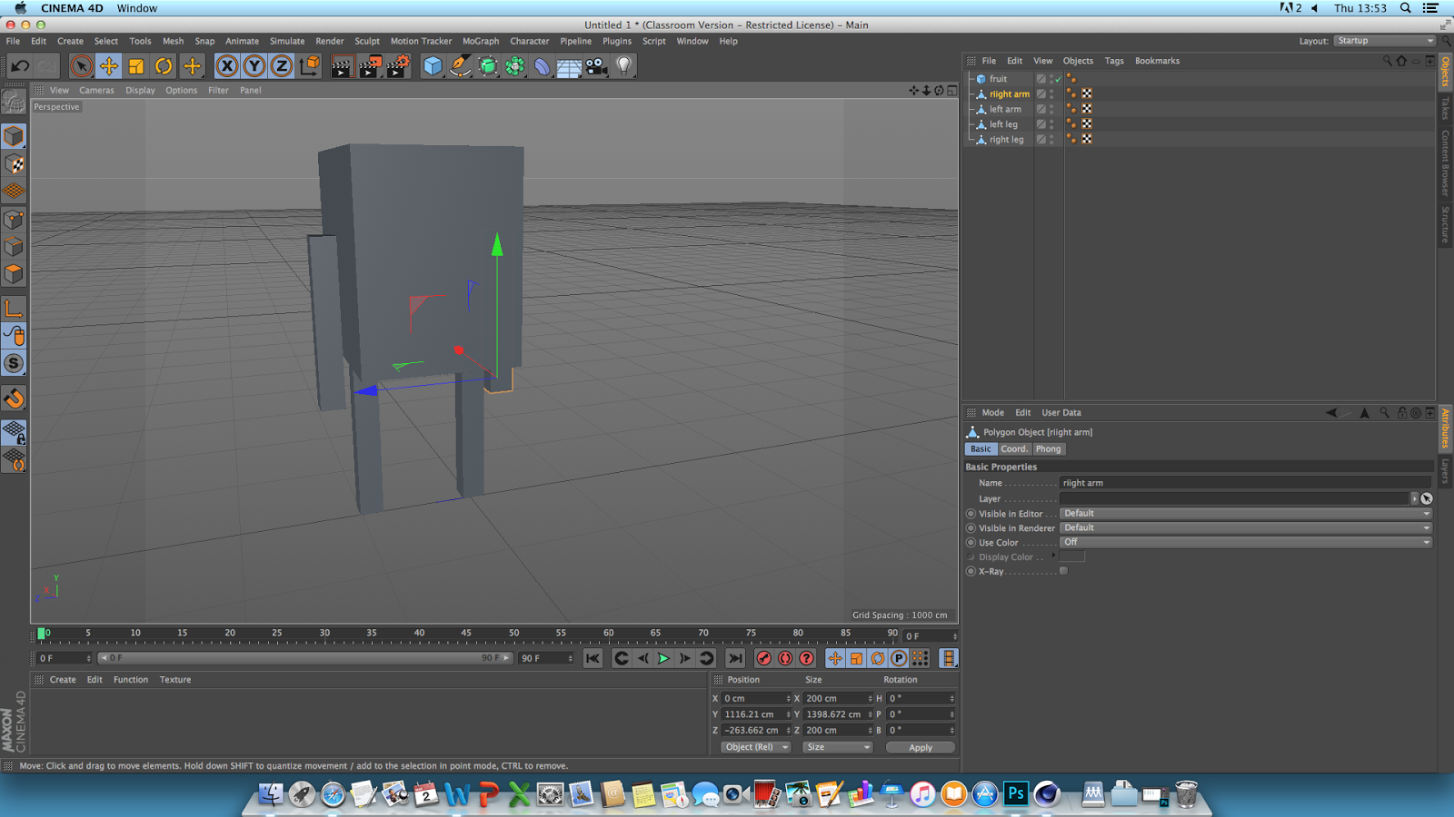Toggle the X-axis lock
Image resolution: width=1454 pixels, height=817 pixels.
point(227,65)
